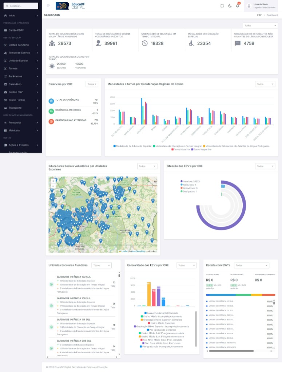Screen dimensions: 282x372
Task: Open Educadores Sociais map Todos dropdown
Action: tap(147, 166)
